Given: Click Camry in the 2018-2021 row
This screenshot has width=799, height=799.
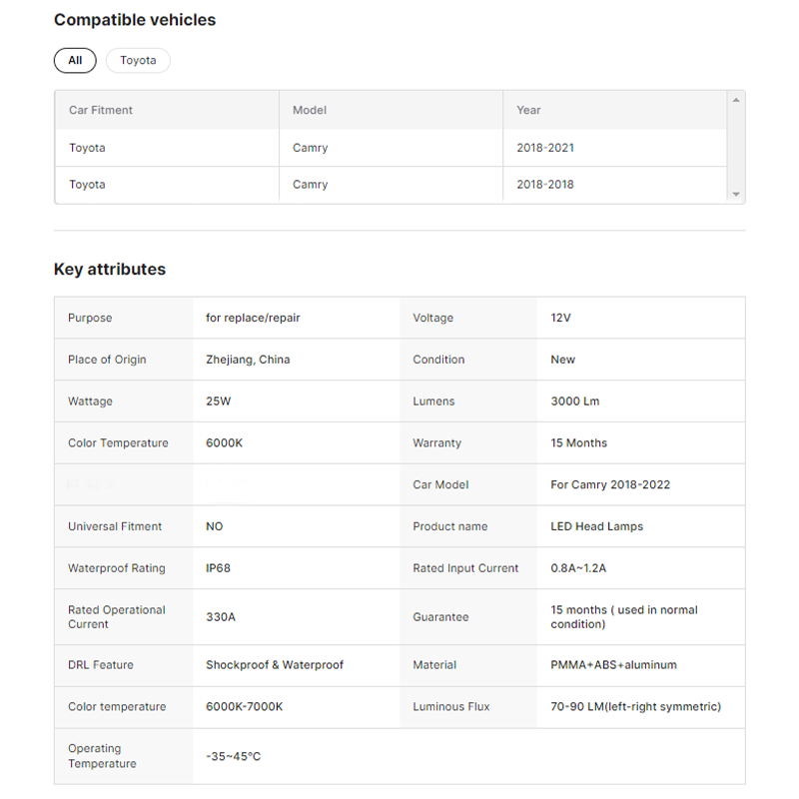Looking at the screenshot, I should tap(311, 148).
